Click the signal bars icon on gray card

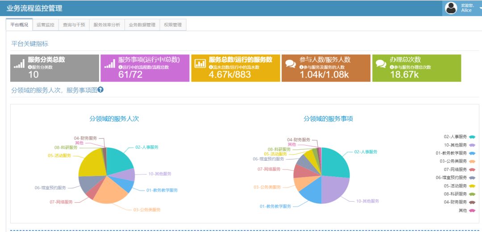coord(19,64)
